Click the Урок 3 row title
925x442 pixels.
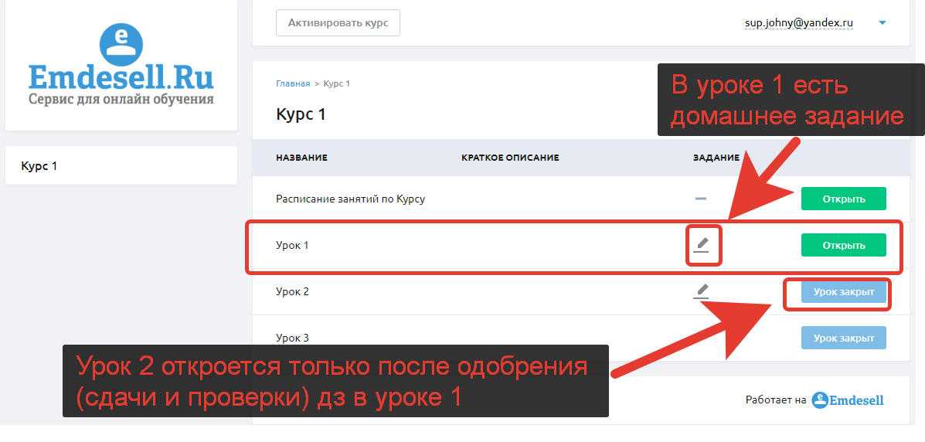pos(293,338)
